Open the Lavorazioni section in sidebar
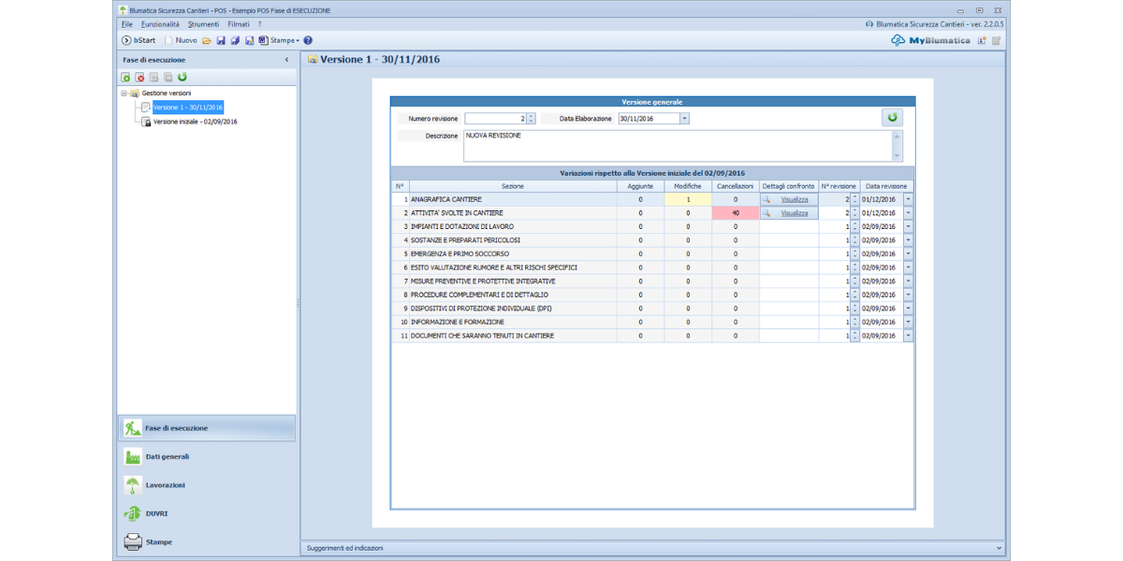 pyautogui.click(x=165, y=485)
